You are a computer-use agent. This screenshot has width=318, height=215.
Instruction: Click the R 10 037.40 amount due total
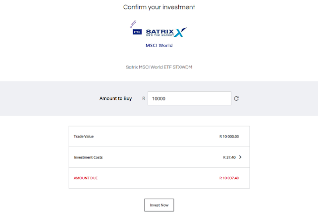(229, 178)
